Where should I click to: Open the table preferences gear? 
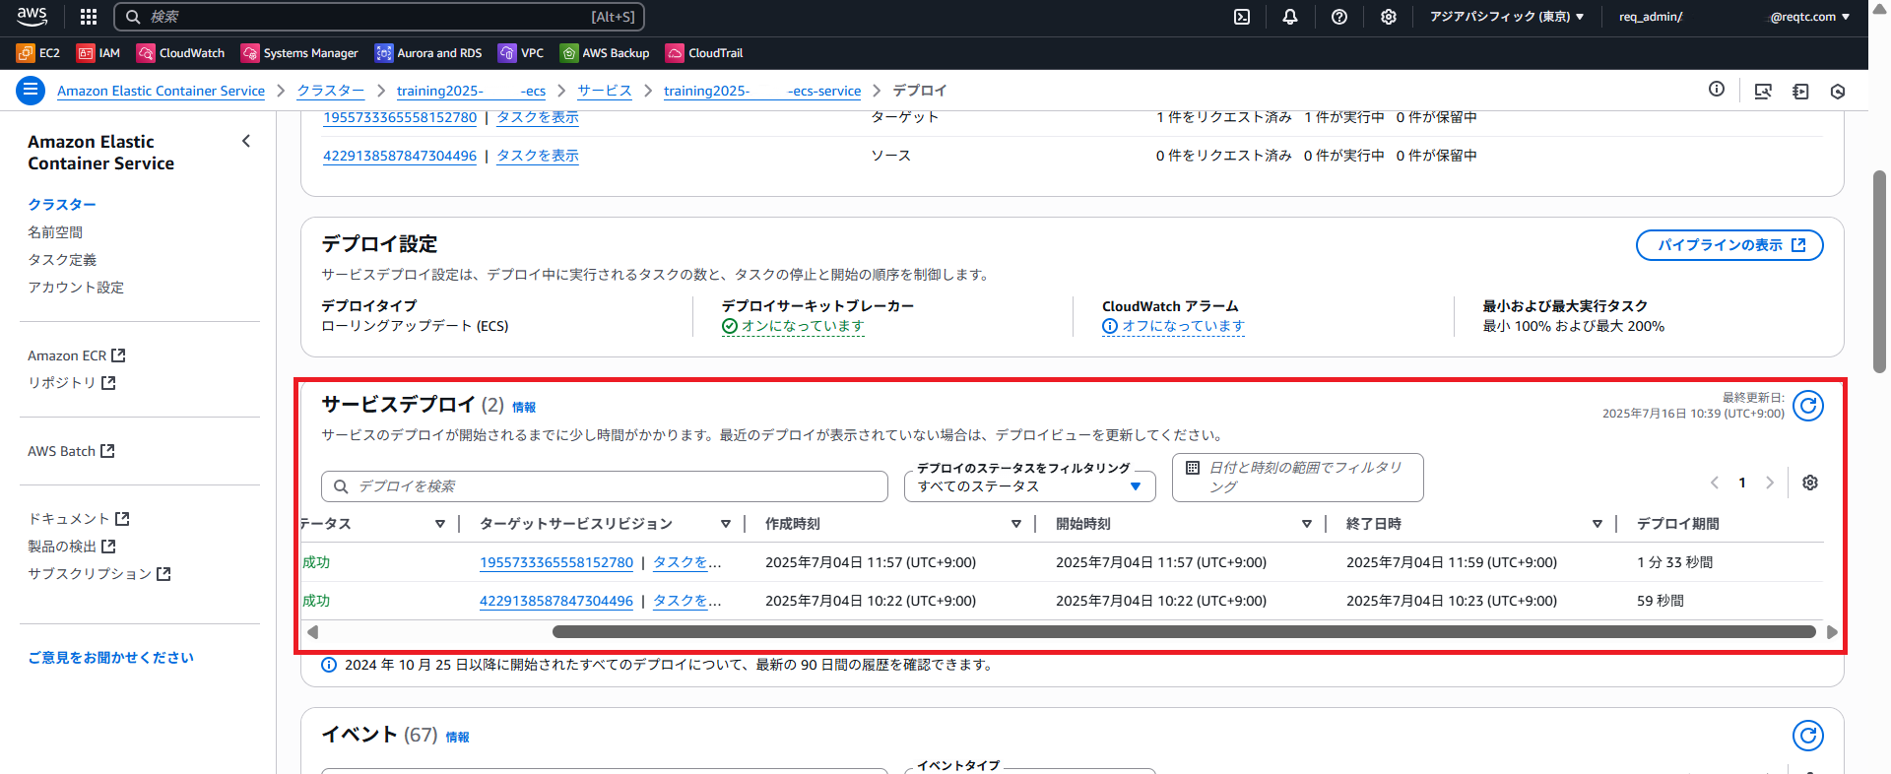click(1810, 483)
